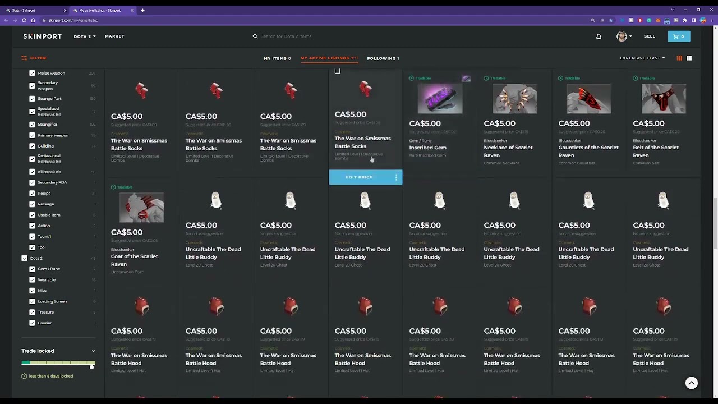This screenshot has height=404, width=718.
Task: Click the Sell link
Action: pos(650,36)
